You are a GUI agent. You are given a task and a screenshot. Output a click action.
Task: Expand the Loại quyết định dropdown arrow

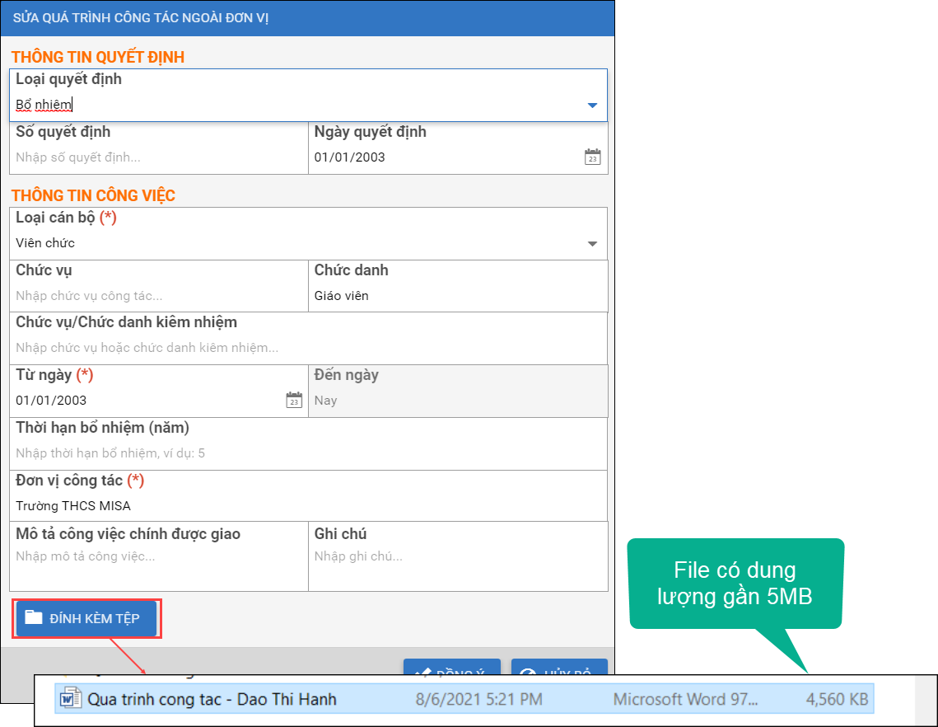coord(592,106)
